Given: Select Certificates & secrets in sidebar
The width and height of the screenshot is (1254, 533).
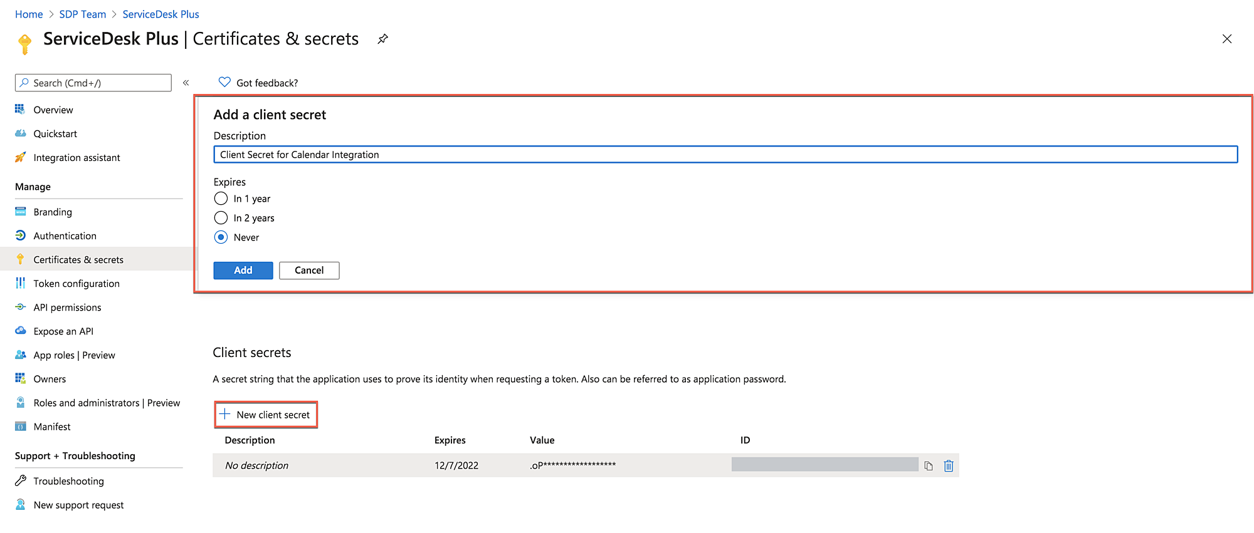Looking at the screenshot, I should tap(78, 260).
